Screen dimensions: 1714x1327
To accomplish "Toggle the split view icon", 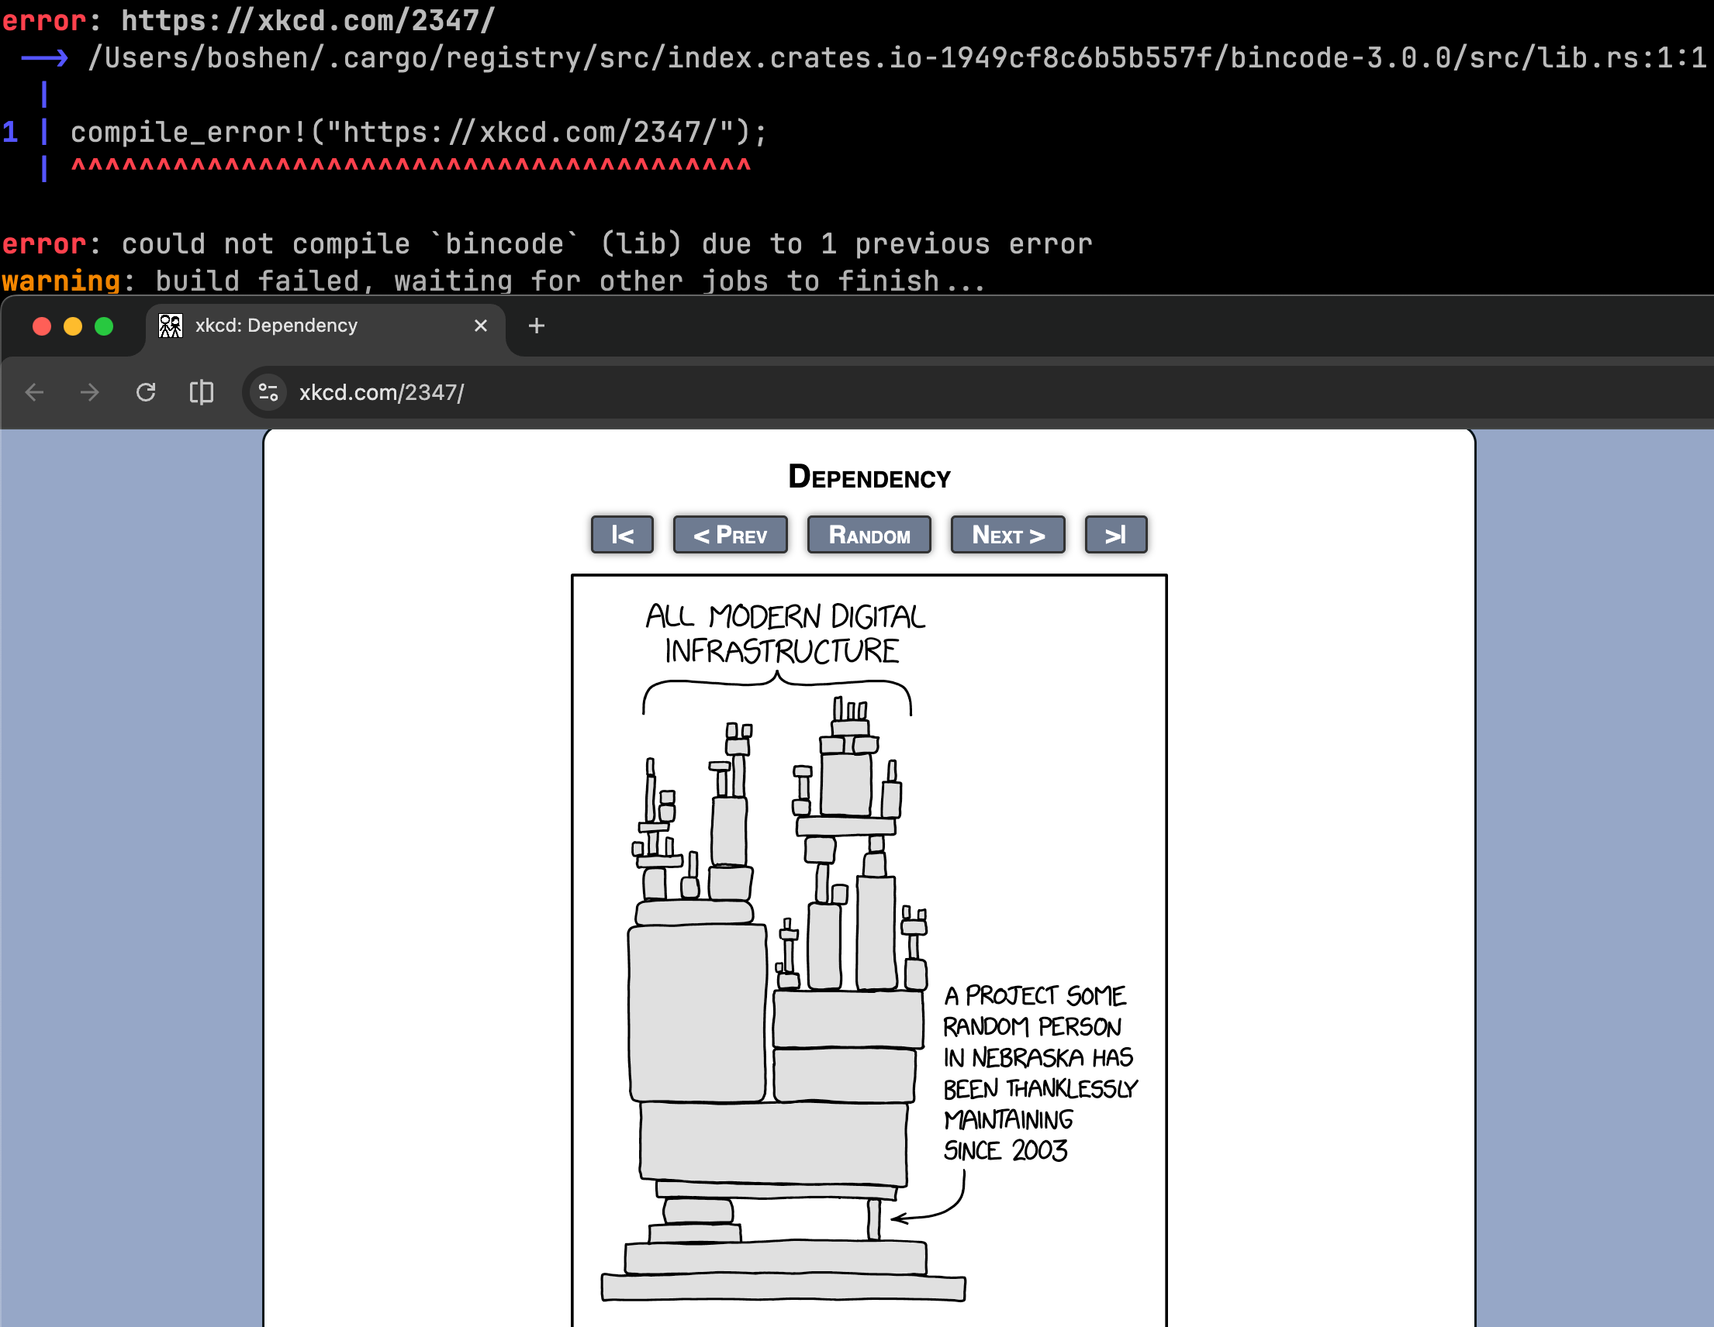I will (x=202, y=392).
